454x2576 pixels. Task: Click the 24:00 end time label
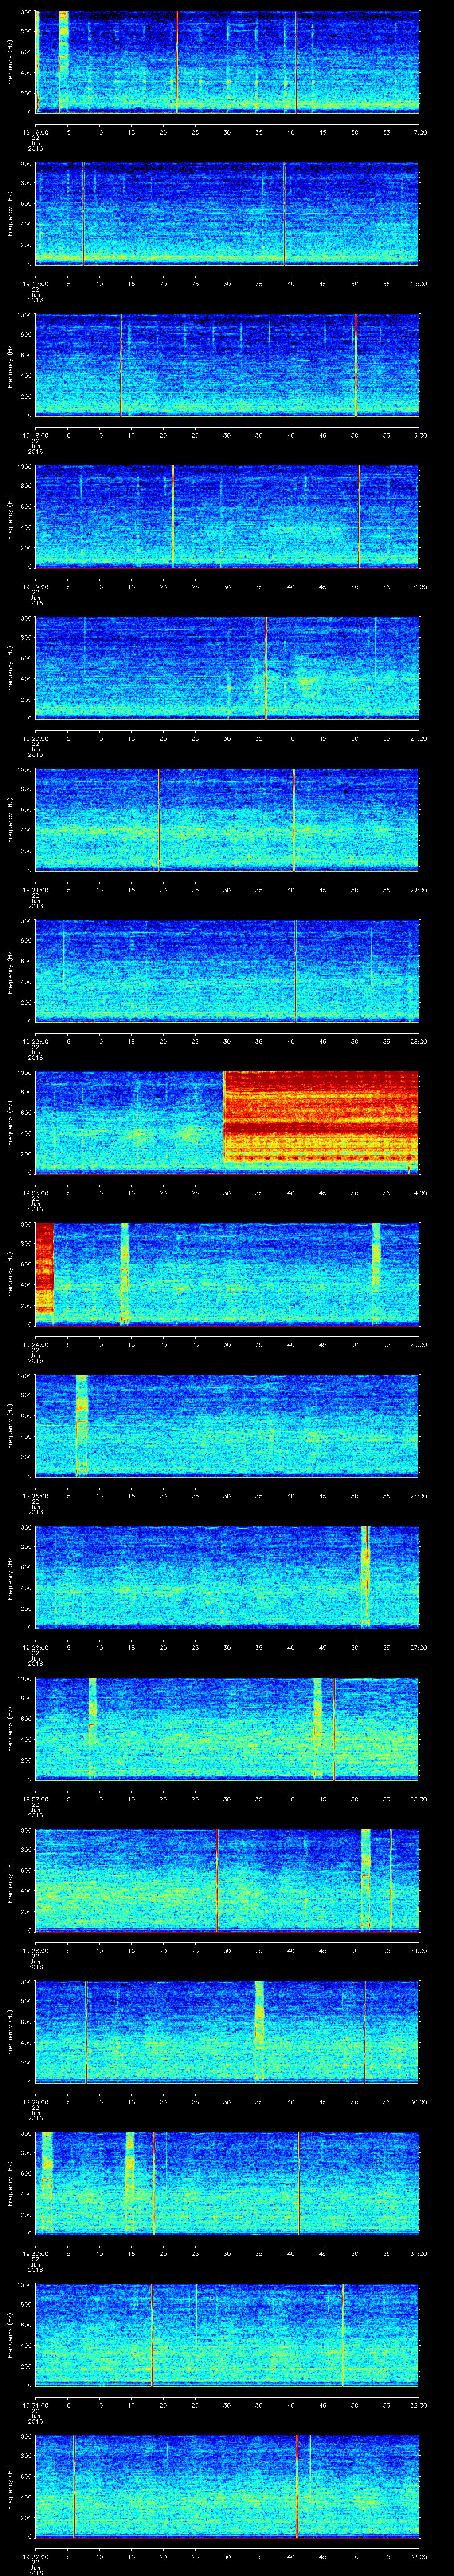[418, 1193]
